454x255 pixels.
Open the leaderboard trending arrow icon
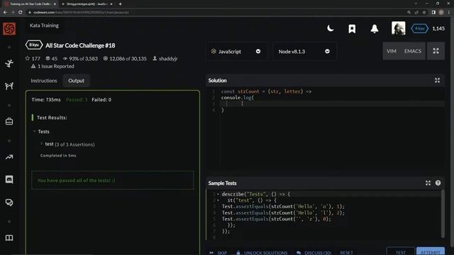9,157
